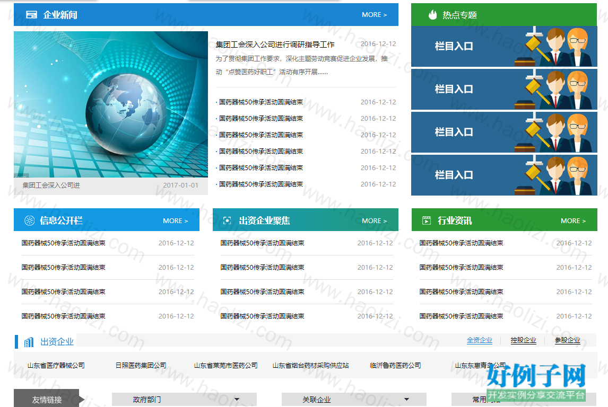Click the 出资企业 section title
The height and width of the screenshot is (407, 608).
57,342
